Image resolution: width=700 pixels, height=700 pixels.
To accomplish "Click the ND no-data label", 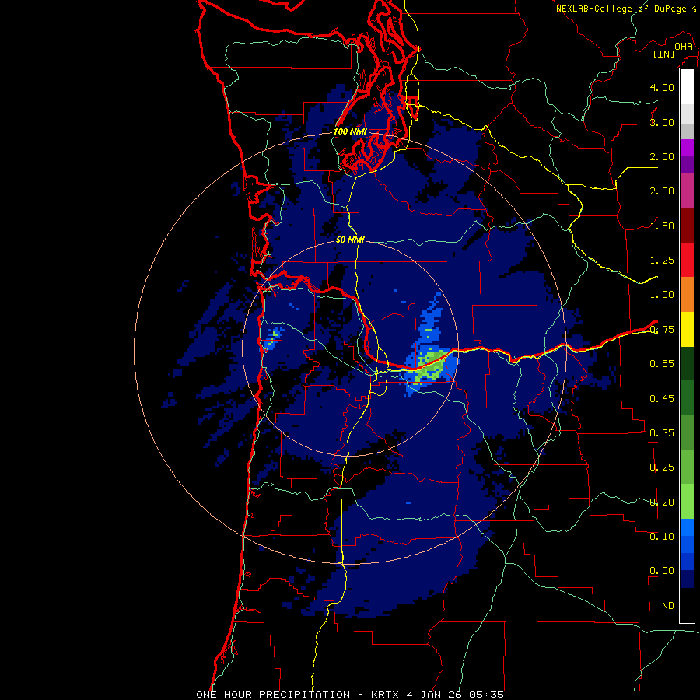I will 668,606.
